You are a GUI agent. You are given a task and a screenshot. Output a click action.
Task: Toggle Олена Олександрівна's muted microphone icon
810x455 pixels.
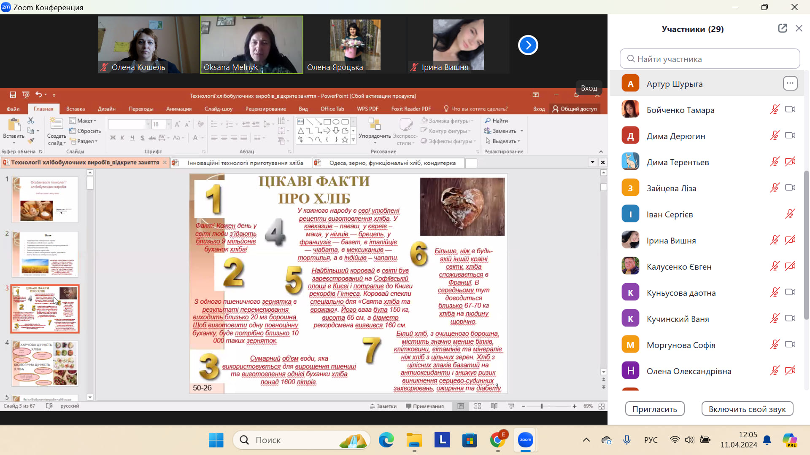[x=775, y=371]
